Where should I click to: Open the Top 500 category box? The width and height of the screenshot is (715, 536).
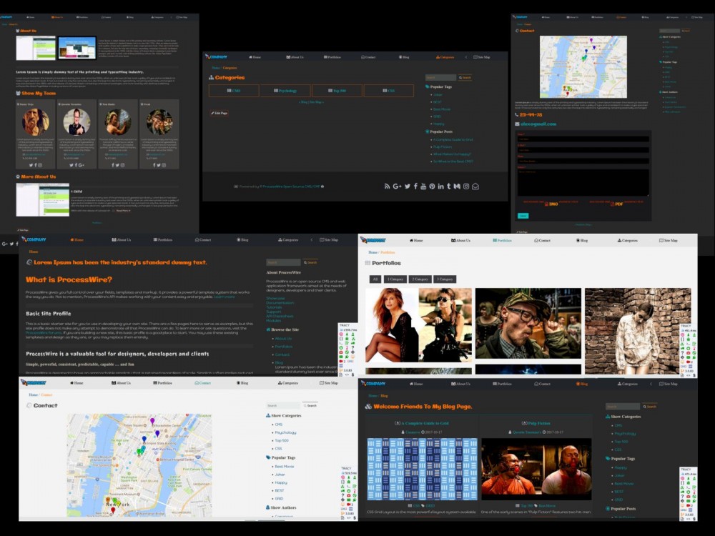(x=337, y=91)
